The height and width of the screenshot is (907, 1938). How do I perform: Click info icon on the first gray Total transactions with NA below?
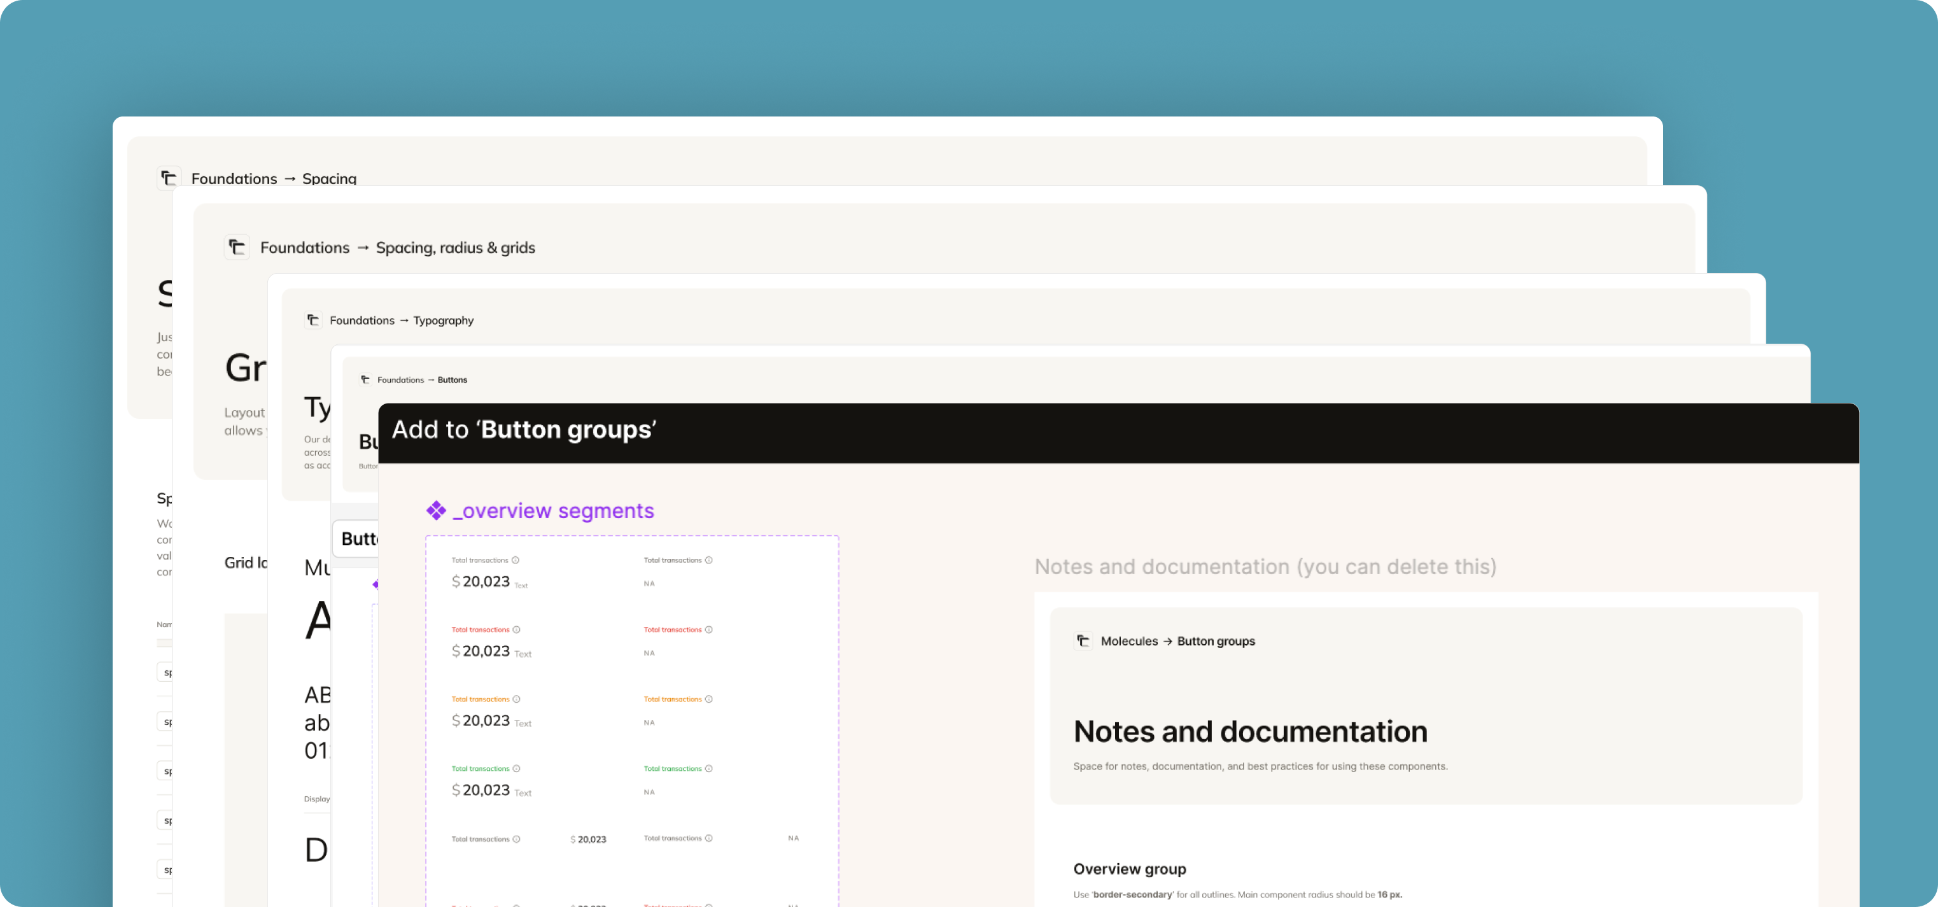(x=709, y=560)
